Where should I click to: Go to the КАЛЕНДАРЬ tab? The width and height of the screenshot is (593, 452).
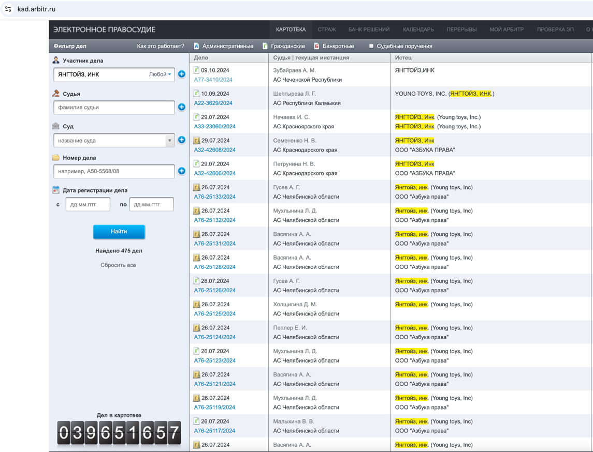pyautogui.click(x=418, y=29)
